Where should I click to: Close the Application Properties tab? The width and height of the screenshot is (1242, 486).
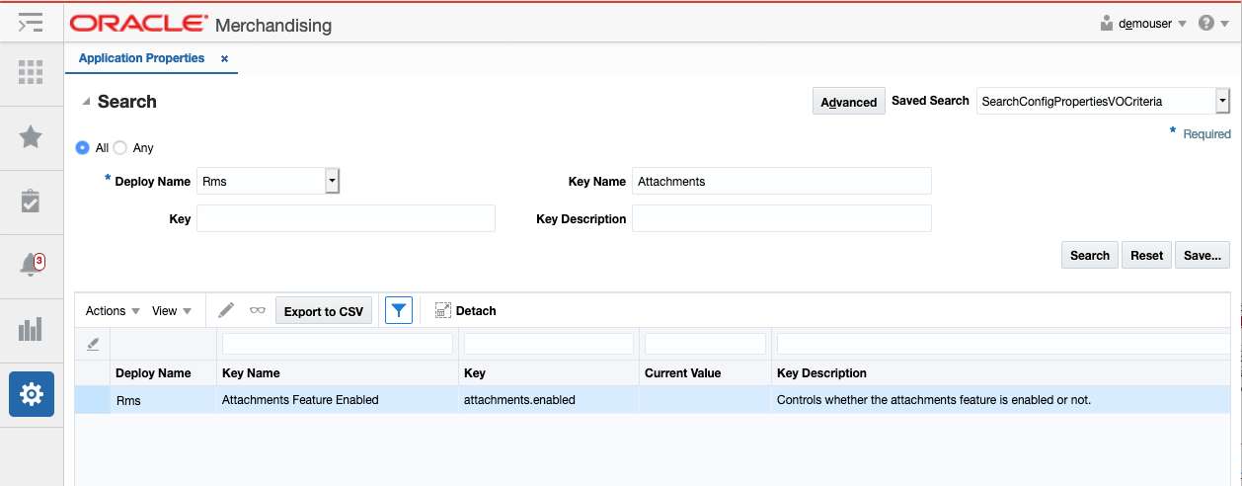pyautogui.click(x=224, y=59)
